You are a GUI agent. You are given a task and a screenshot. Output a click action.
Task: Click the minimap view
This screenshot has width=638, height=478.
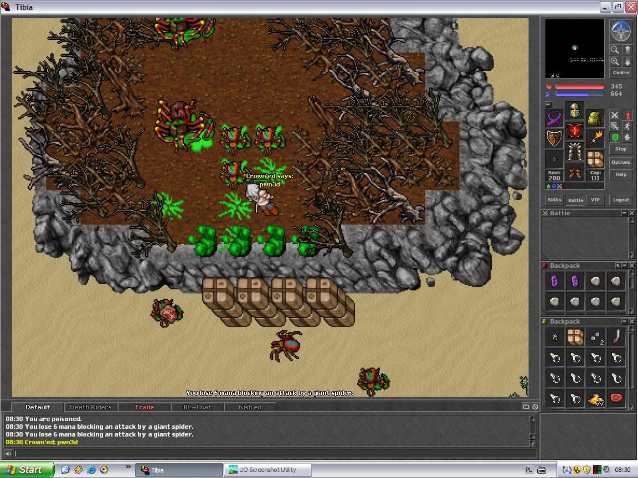[574, 48]
